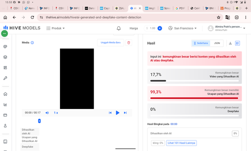Close the current Hive browser tab
251x151 pixels.
click(x=140, y=8)
